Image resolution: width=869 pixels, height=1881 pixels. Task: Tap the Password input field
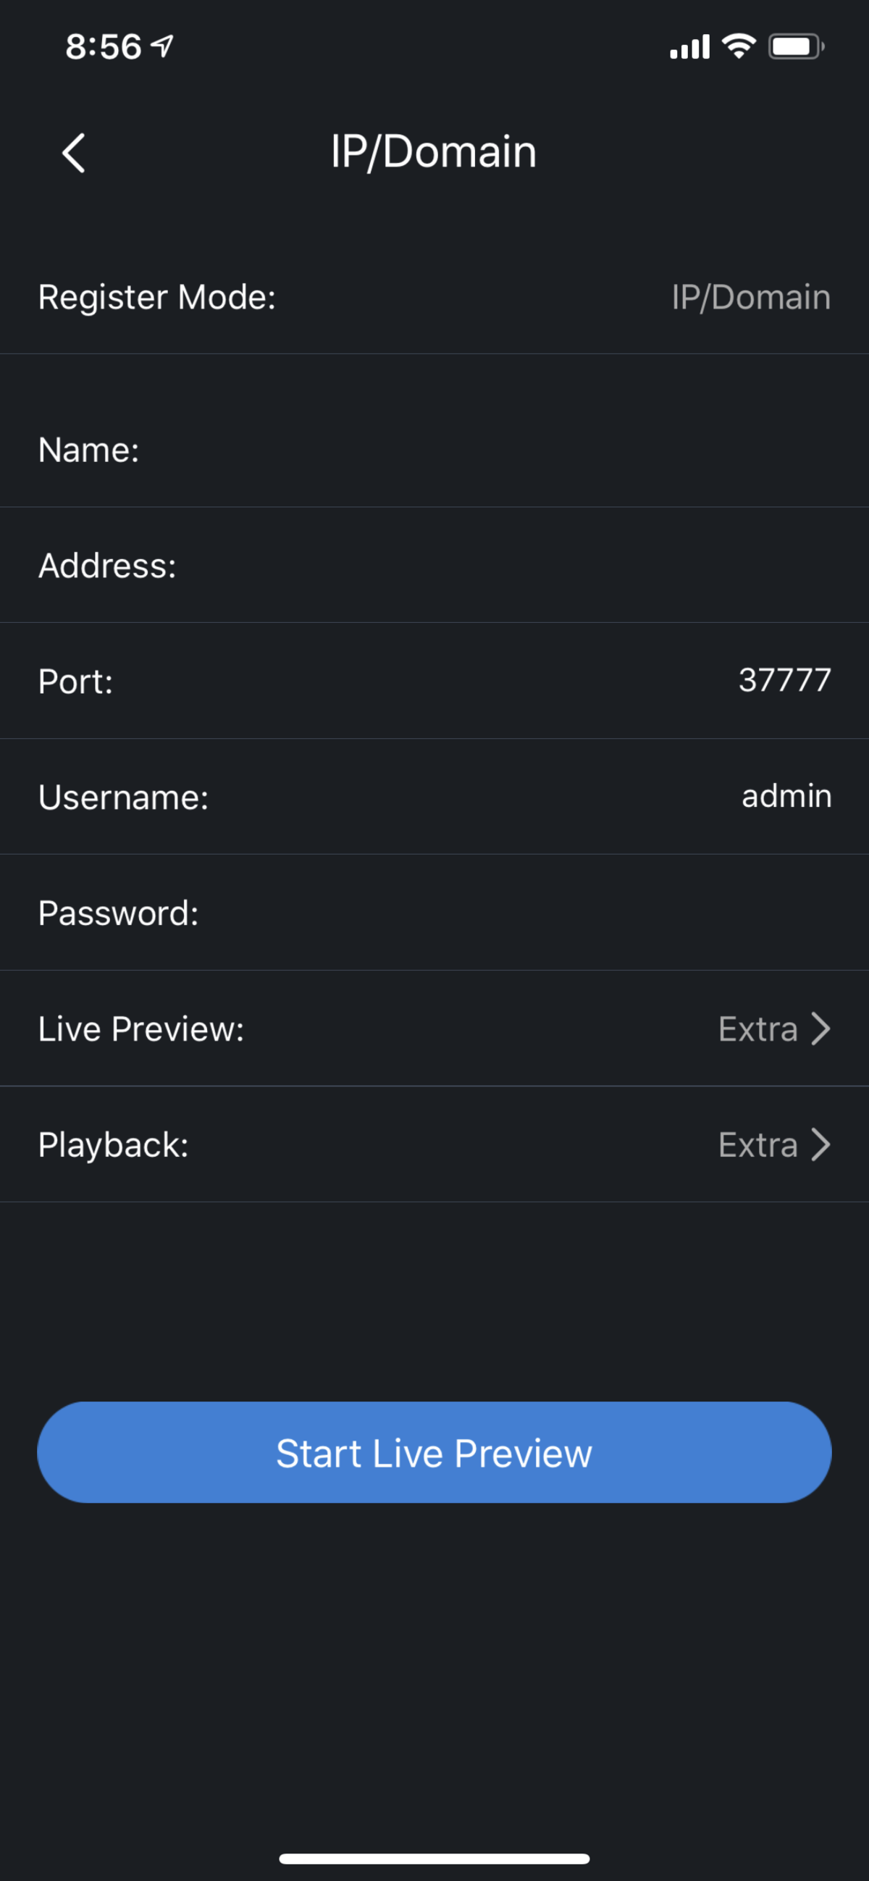(511, 913)
